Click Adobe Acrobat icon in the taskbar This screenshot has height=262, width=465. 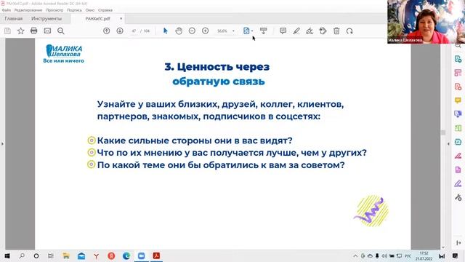(x=156, y=255)
